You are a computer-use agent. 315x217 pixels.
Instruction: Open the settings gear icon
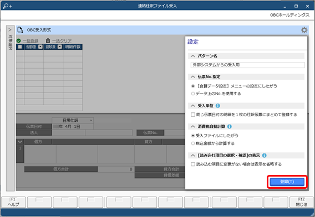click(304, 30)
